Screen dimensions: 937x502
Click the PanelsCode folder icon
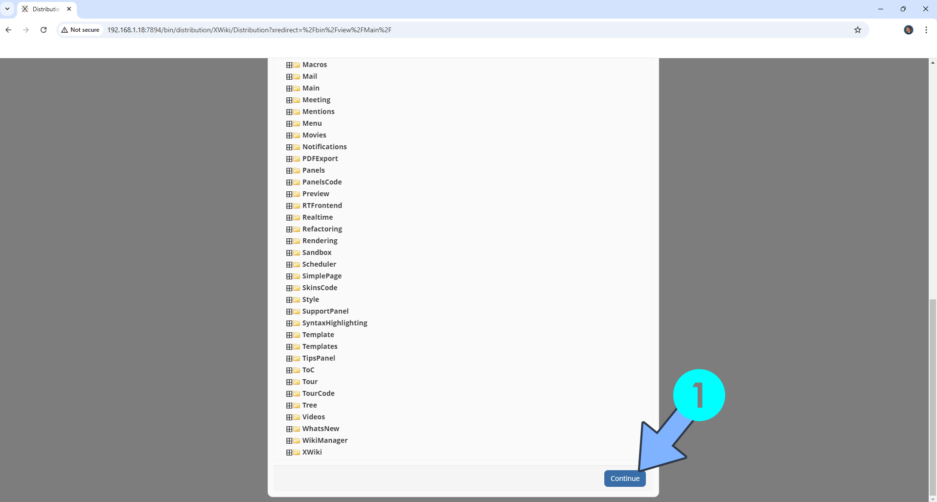coord(297,183)
